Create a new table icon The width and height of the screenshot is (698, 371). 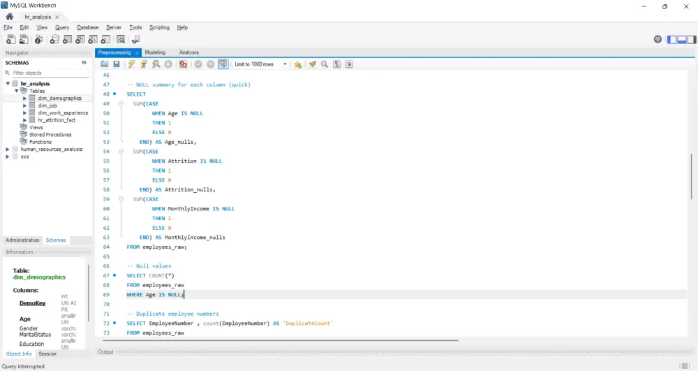(x=67, y=40)
